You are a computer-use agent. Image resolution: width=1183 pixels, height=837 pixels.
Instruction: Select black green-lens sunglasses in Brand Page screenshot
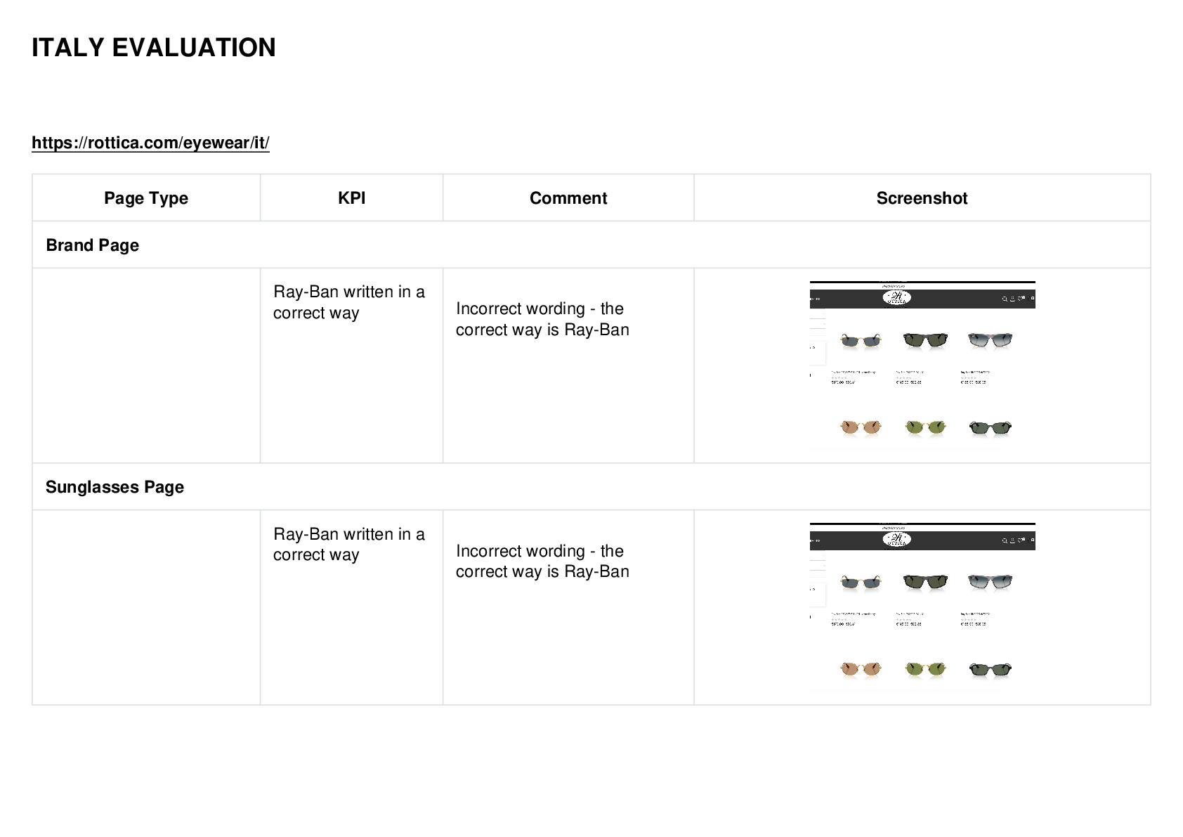pyautogui.click(x=925, y=341)
